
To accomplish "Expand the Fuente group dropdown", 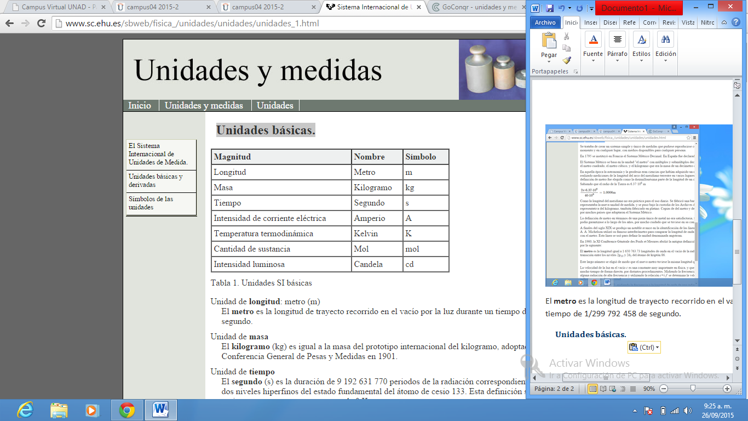I will coord(593,60).
